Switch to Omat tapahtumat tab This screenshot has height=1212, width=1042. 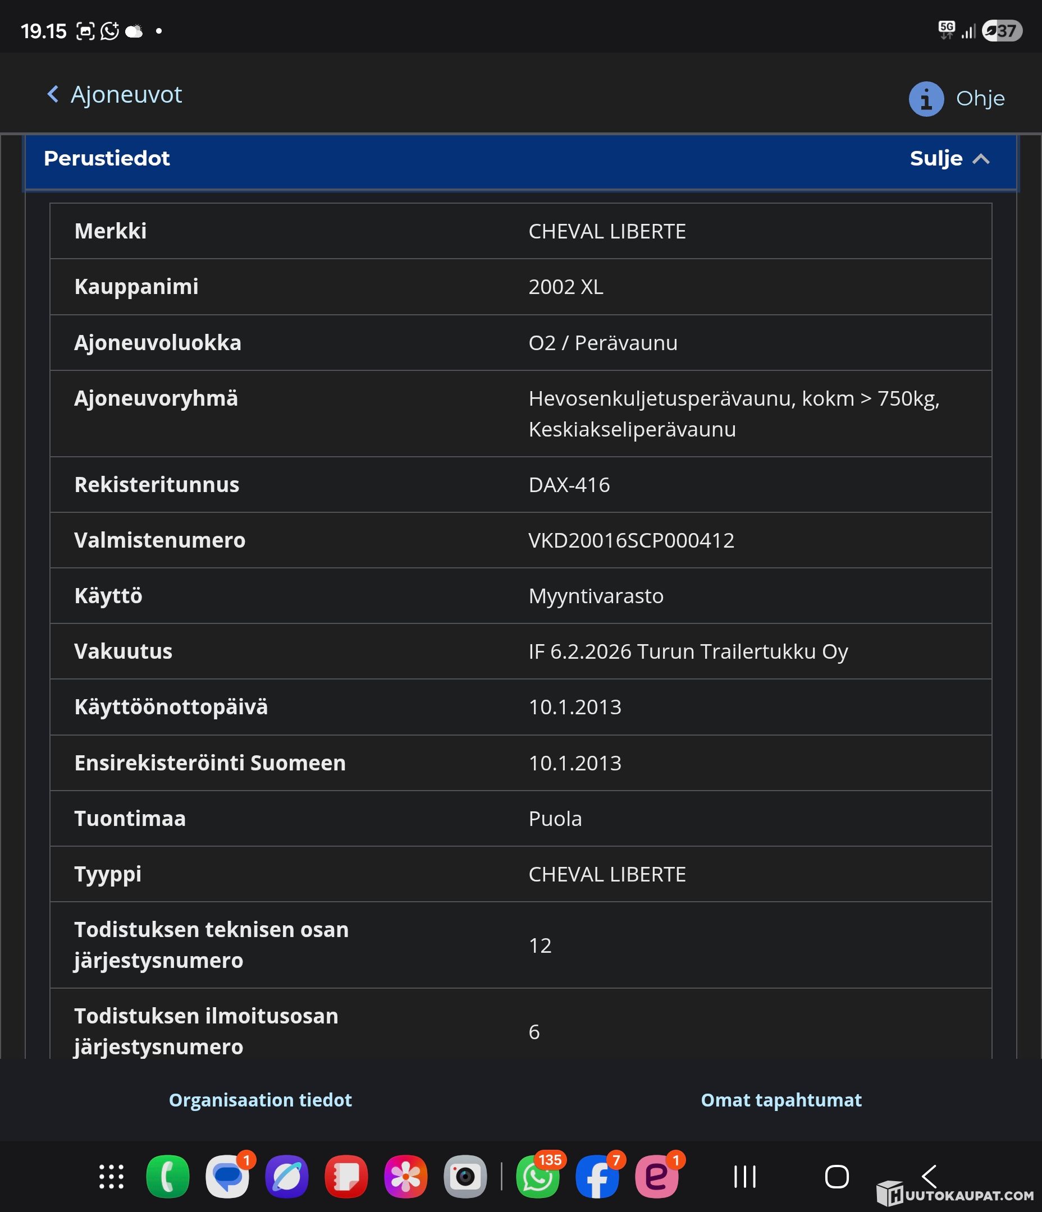tap(781, 1100)
